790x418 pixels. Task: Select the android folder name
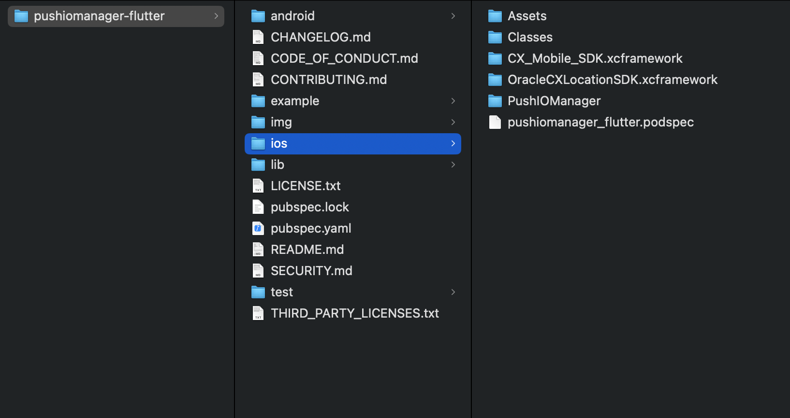(x=293, y=16)
